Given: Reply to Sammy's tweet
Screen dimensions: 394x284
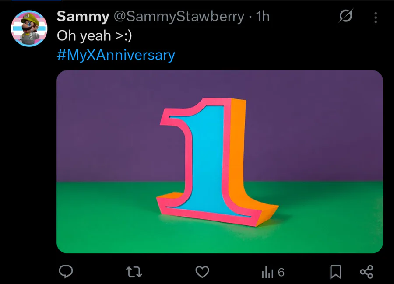Looking at the screenshot, I should (x=66, y=272).
